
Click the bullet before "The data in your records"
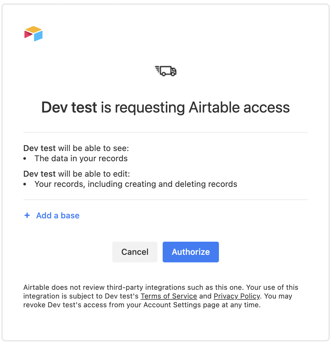tap(25, 159)
